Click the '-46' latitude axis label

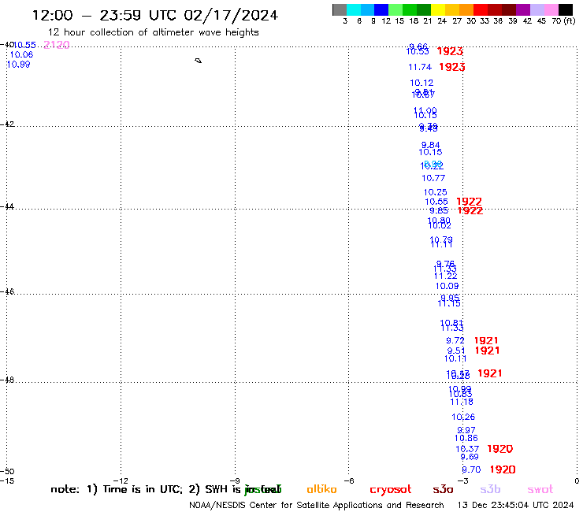click(x=7, y=291)
